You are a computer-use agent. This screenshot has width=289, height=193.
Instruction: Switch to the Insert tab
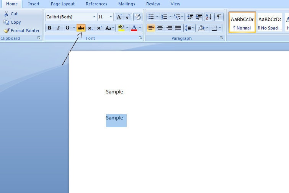[34, 4]
